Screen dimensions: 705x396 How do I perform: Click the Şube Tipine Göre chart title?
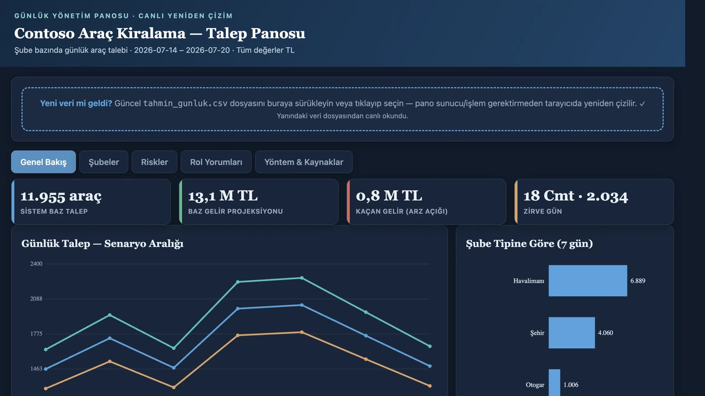coord(529,243)
